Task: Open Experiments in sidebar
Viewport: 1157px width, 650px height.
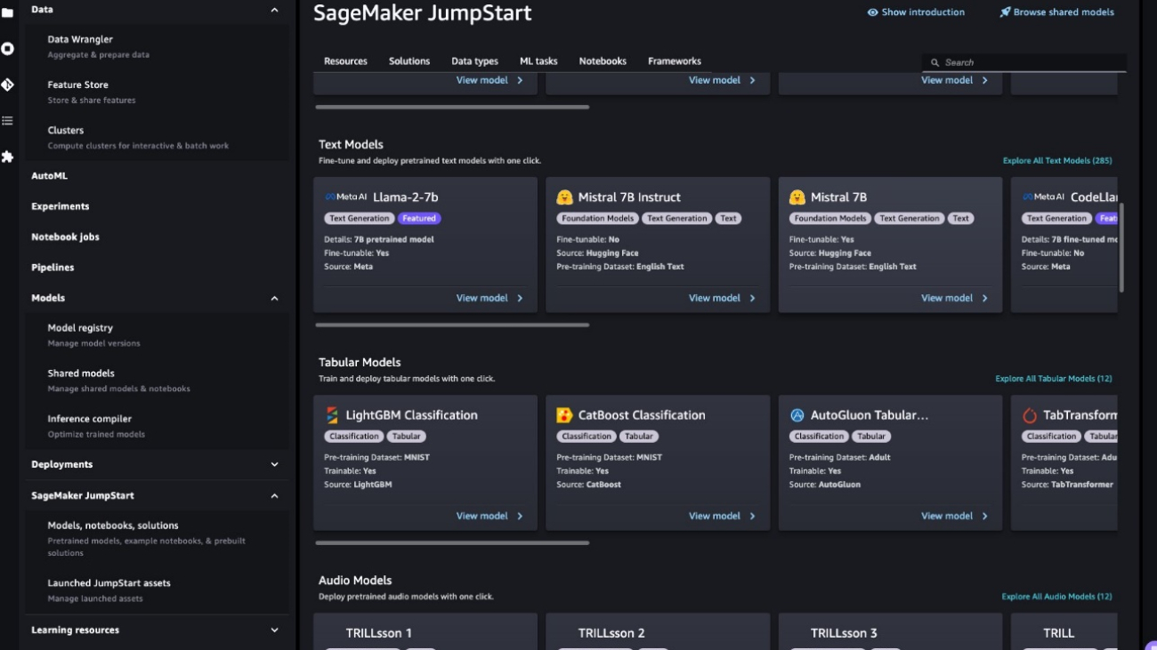Action: coord(61,206)
